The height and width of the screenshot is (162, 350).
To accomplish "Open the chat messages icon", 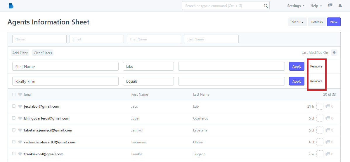I will [x=330, y=6].
